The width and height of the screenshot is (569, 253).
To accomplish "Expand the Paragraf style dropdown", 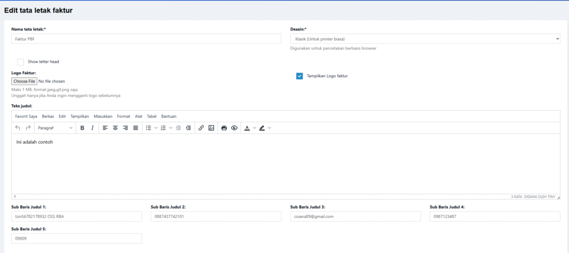I will (54, 128).
